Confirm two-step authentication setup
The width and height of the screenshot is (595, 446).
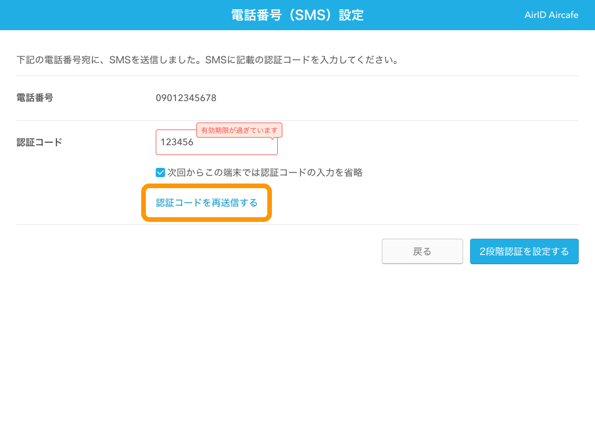coord(524,251)
